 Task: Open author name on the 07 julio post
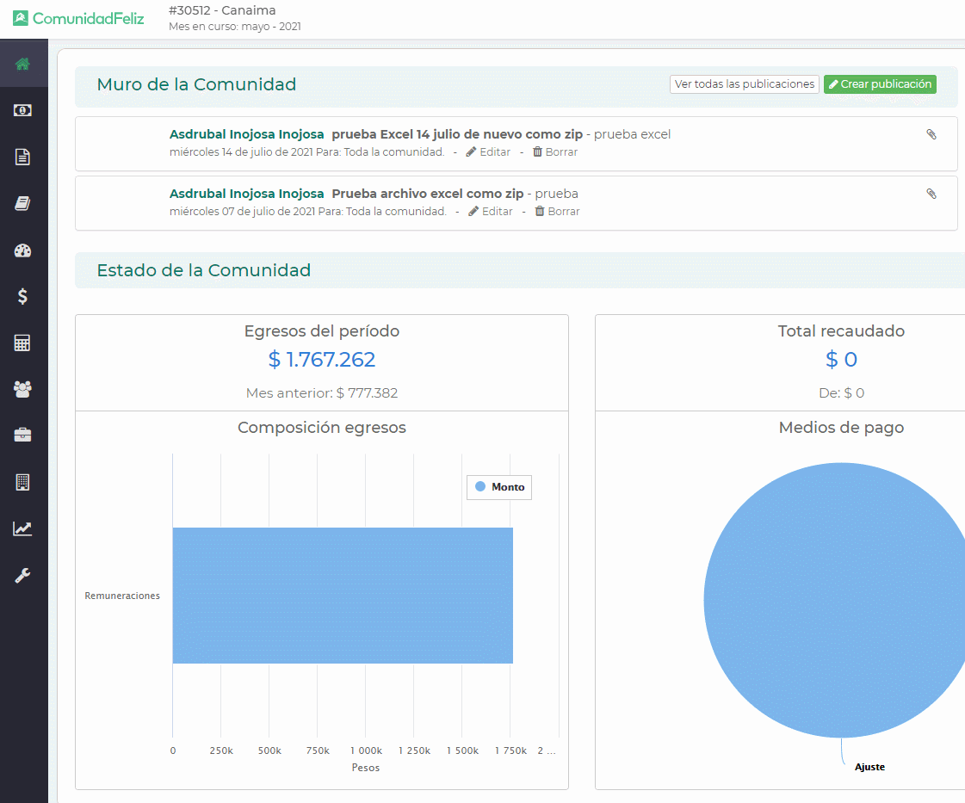click(247, 194)
